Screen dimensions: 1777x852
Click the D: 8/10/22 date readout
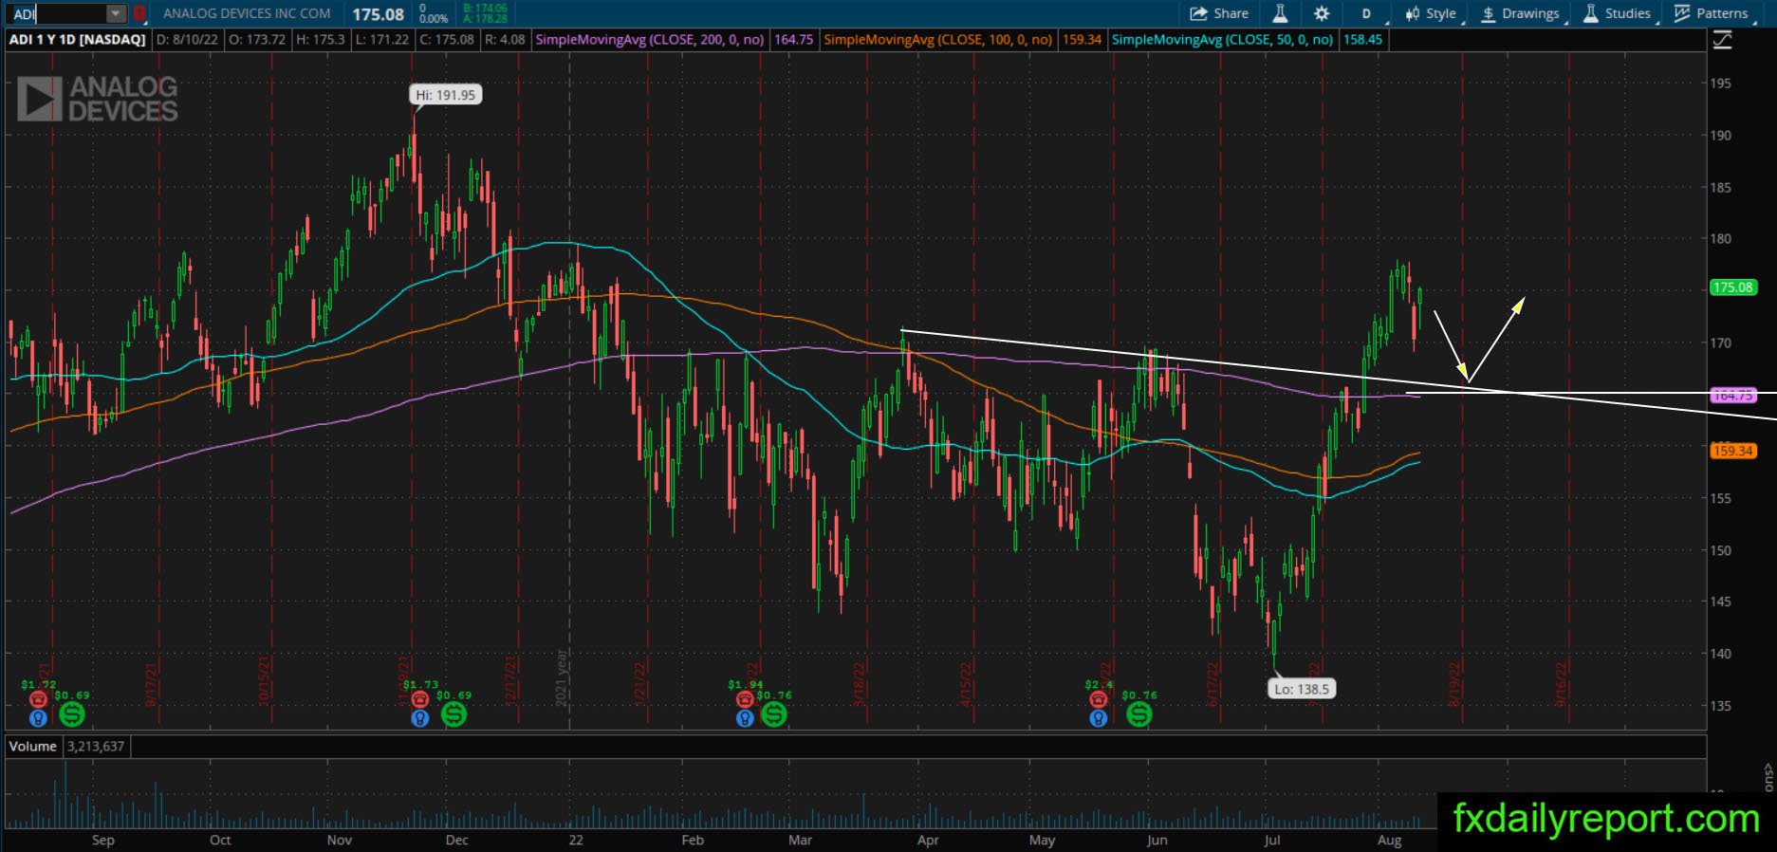tap(189, 40)
